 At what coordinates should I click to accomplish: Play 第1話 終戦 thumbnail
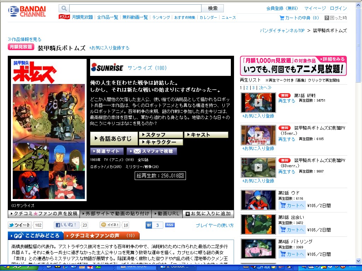[258, 103]
